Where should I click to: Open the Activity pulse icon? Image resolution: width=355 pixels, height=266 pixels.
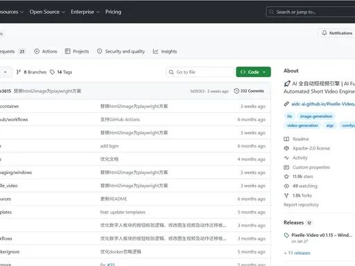pyautogui.click(x=286, y=158)
